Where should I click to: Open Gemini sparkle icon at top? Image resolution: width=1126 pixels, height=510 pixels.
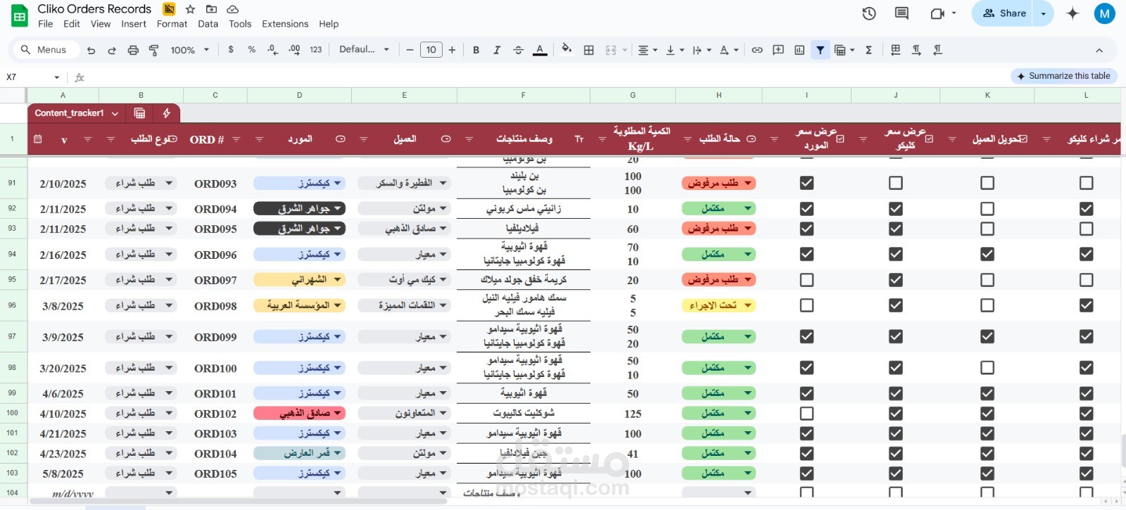1073,13
